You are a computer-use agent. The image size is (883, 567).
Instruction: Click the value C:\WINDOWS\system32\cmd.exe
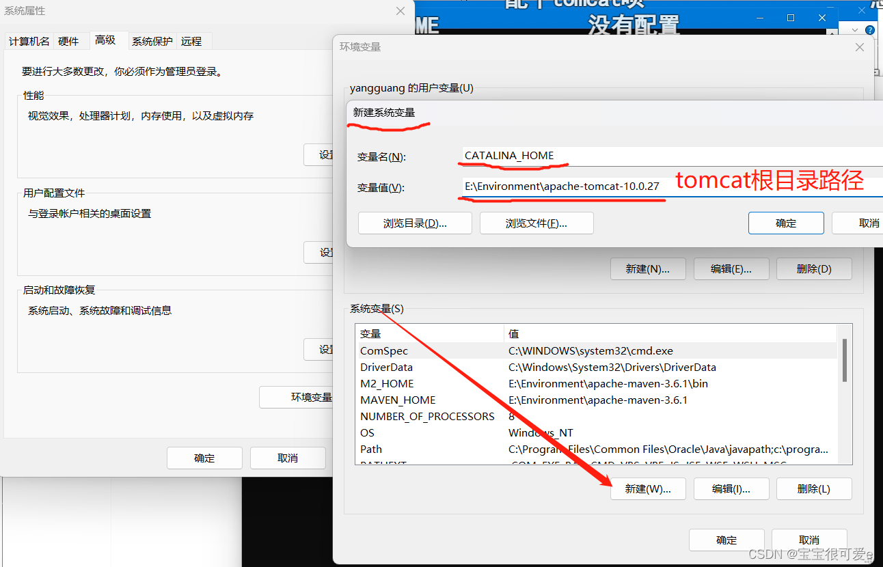tap(590, 350)
